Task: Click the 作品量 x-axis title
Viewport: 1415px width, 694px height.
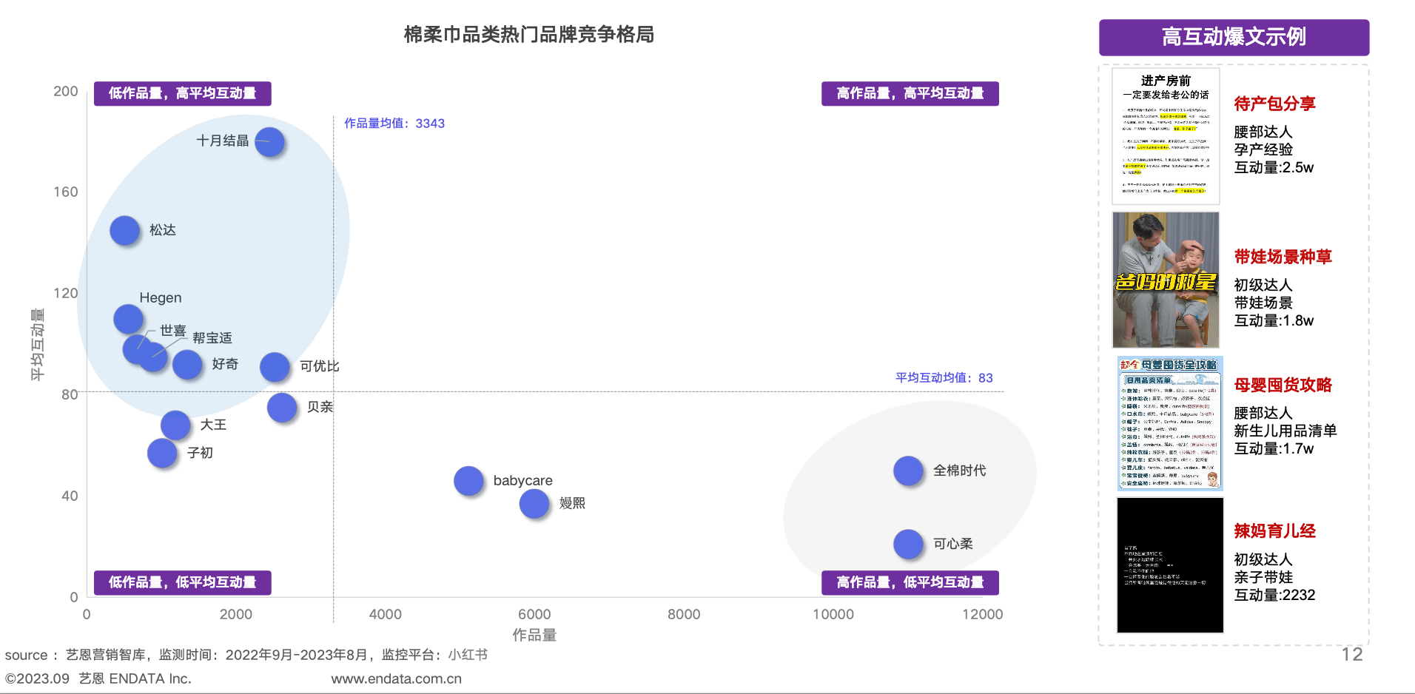Action: (534, 635)
